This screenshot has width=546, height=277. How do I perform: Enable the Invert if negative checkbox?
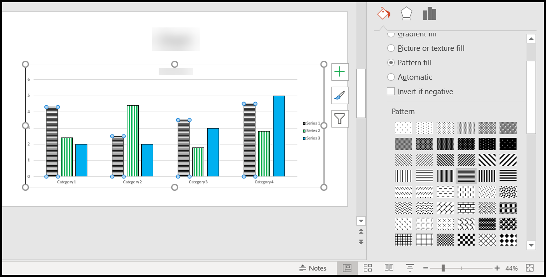point(391,91)
